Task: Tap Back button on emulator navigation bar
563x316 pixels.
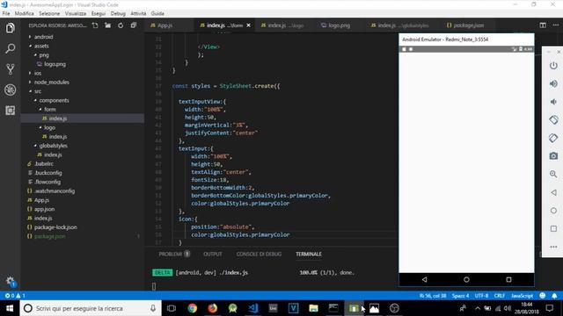Action: pyautogui.click(x=424, y=279)
